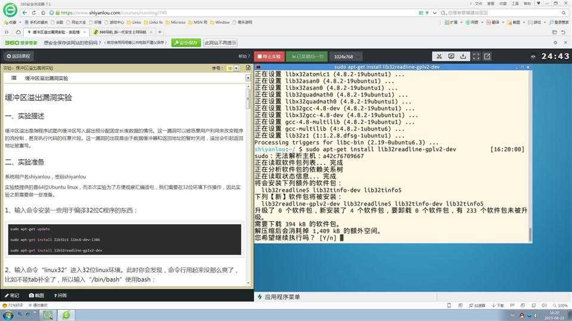The image size is (572, 321).
Task: Click the 加速器 accelerator status bar item
Action: (x=477, y=306)
